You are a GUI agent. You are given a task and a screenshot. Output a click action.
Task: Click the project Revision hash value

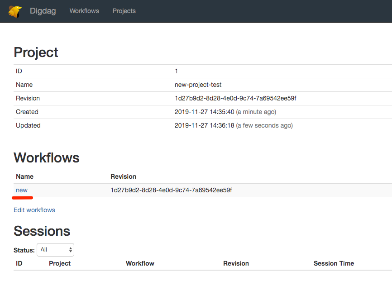[235, 98]
